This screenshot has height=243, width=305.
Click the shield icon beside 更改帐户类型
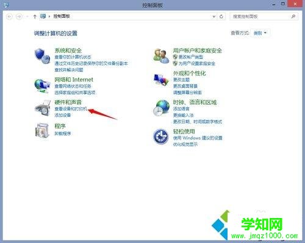175,57
